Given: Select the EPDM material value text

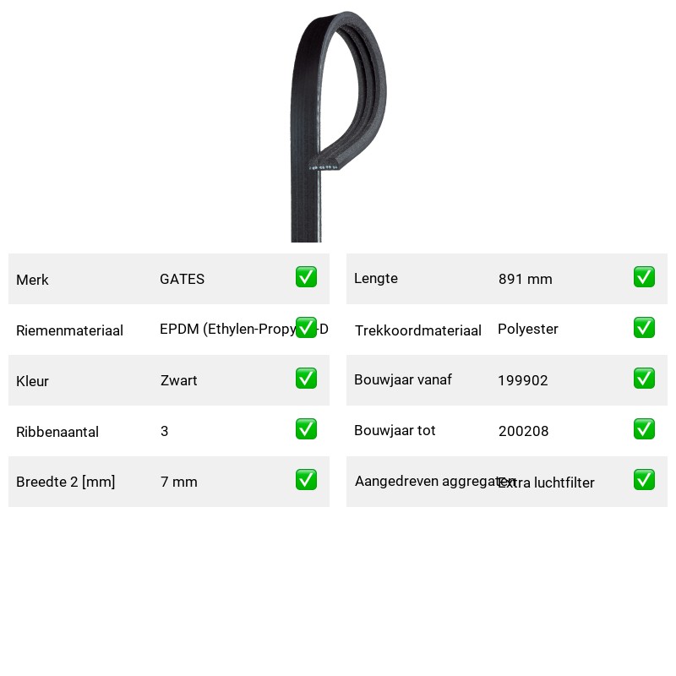Looking at the screenshot, I should click(244, 329).
